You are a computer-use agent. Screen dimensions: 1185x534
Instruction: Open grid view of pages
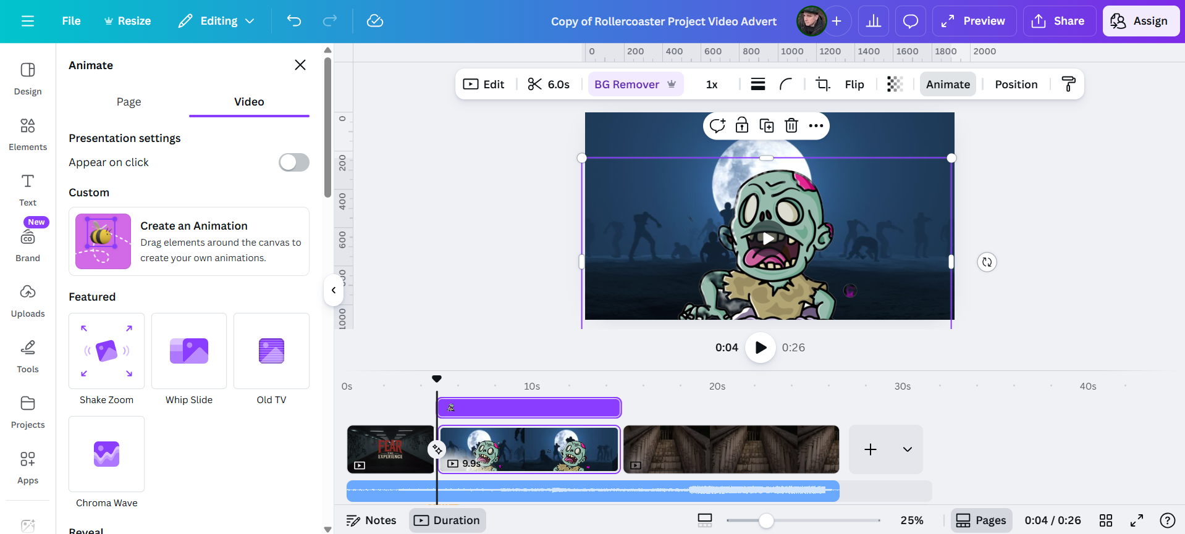click(1106, 520)
